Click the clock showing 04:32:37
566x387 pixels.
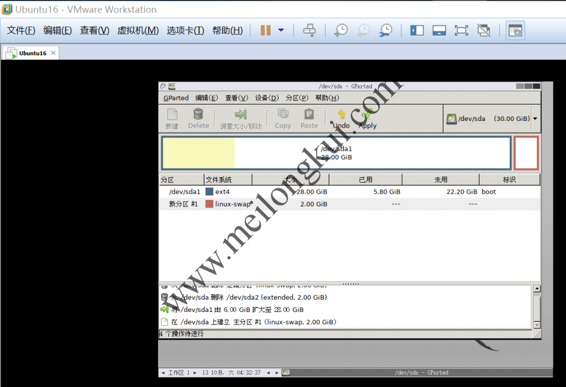(232, 373)
